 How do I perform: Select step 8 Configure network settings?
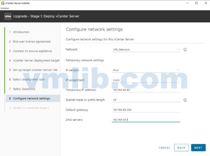pos(33,98)
